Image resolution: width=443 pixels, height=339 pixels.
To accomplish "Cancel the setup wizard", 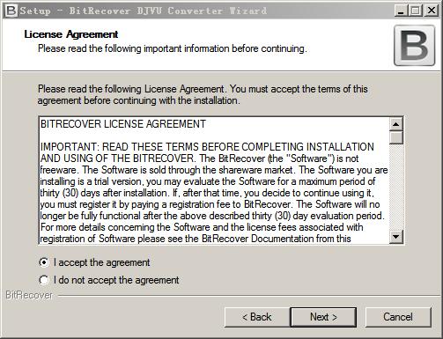I will click(398, 317).
